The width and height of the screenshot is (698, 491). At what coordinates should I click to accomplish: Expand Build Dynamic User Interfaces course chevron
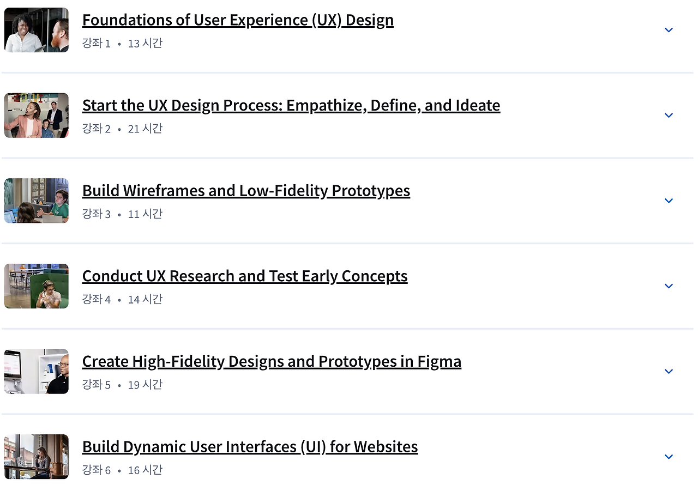coord(669,457)
